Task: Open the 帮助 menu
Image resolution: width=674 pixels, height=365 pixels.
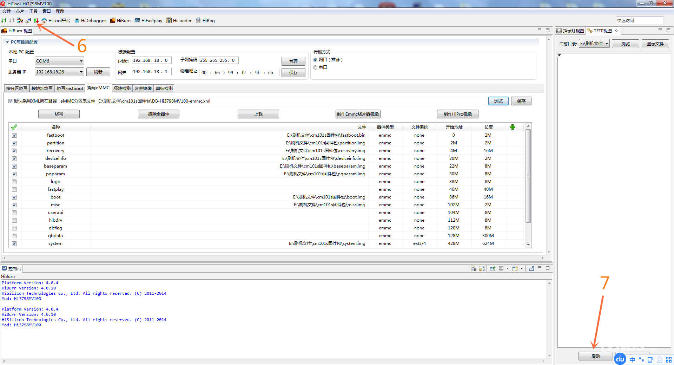Action: [60, 11]
